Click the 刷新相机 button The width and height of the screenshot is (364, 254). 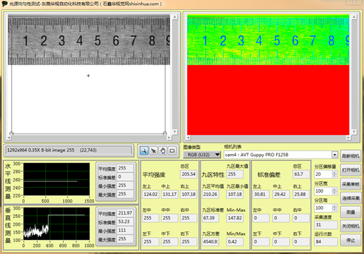[x=351, y=156]
